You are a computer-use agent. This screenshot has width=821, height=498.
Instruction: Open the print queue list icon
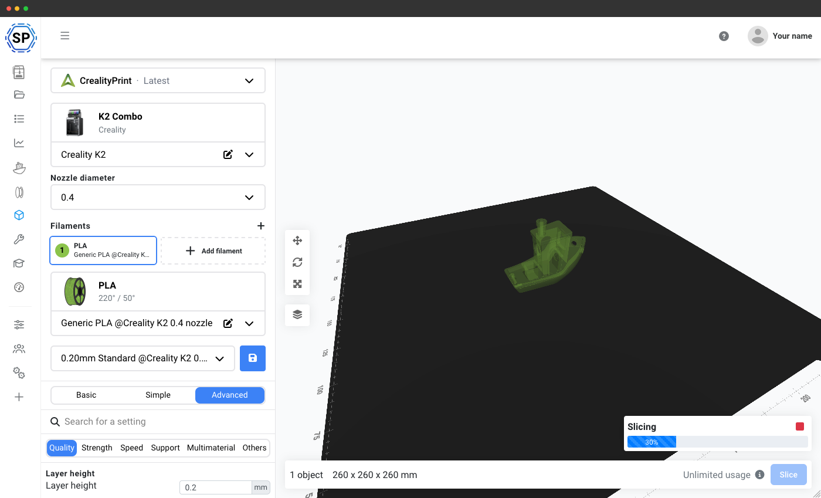click(x=19, y=119)
